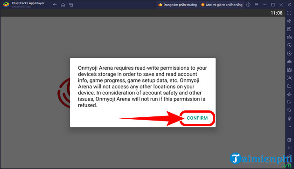The height and width of the screenshot is (169, 294).
Task: Open the play-circle macro icon in sidebar
Action: point(289,45)
